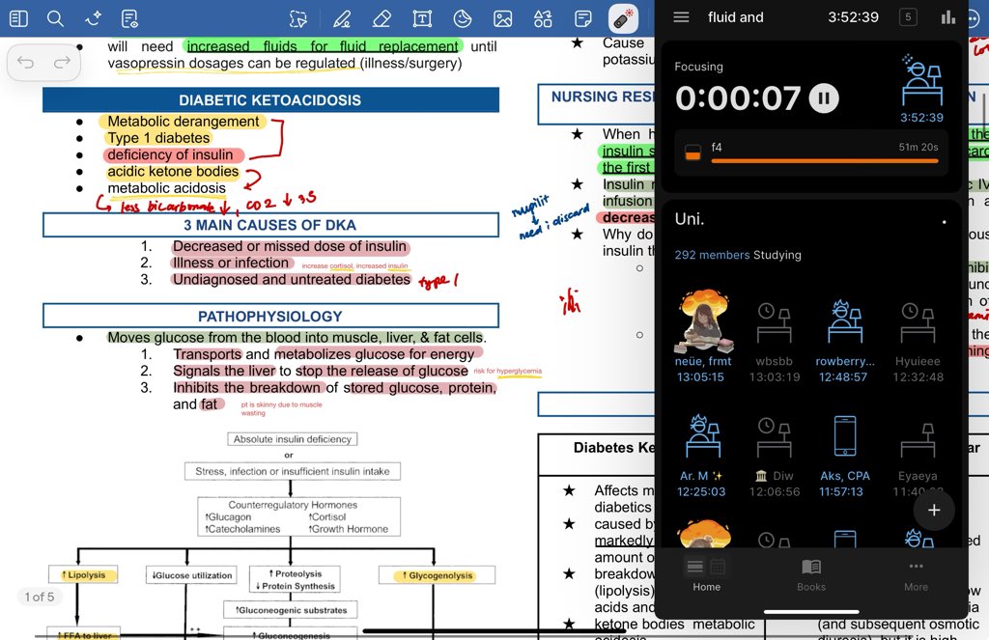Select the Eraser tool
The height and width of the screenshot is (640, 989).
point(381,19)
